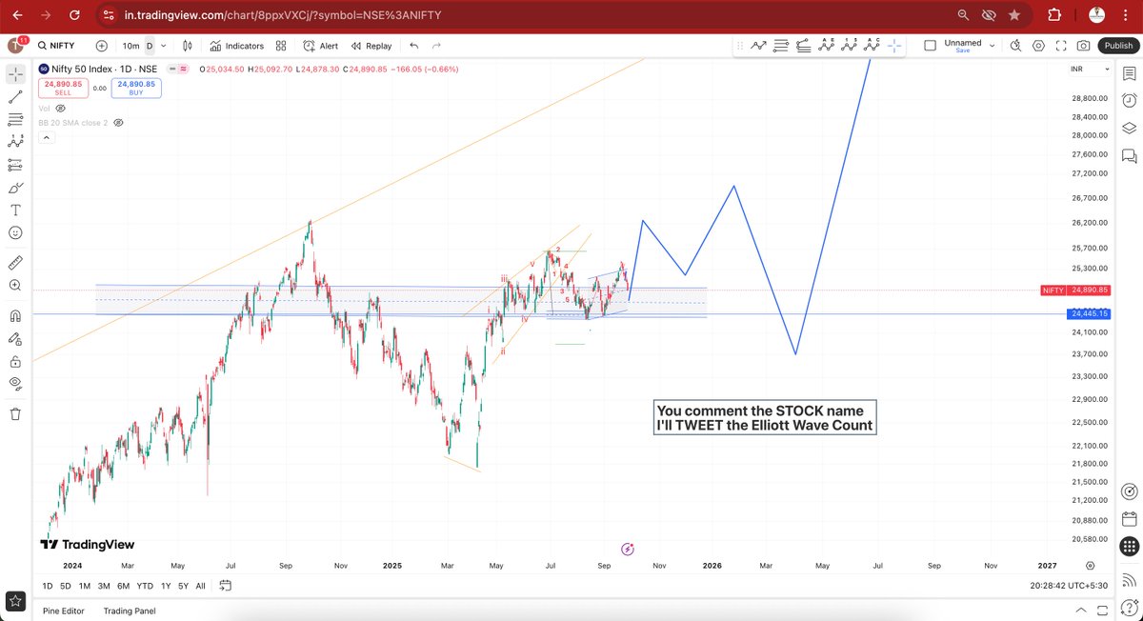Toggle stay in drawing mode
The height and width of the screenshot is (621, 1143).
click(x=15, y=338)
